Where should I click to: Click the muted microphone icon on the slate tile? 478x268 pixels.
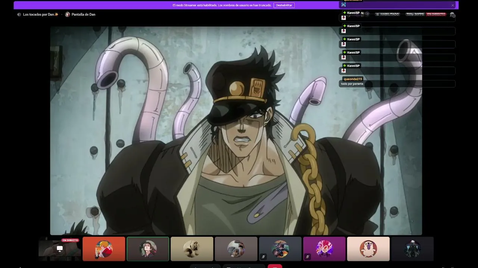(x=264, y=256)
